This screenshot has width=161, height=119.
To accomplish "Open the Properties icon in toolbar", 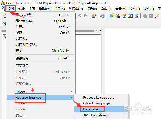I will [94, 16].
